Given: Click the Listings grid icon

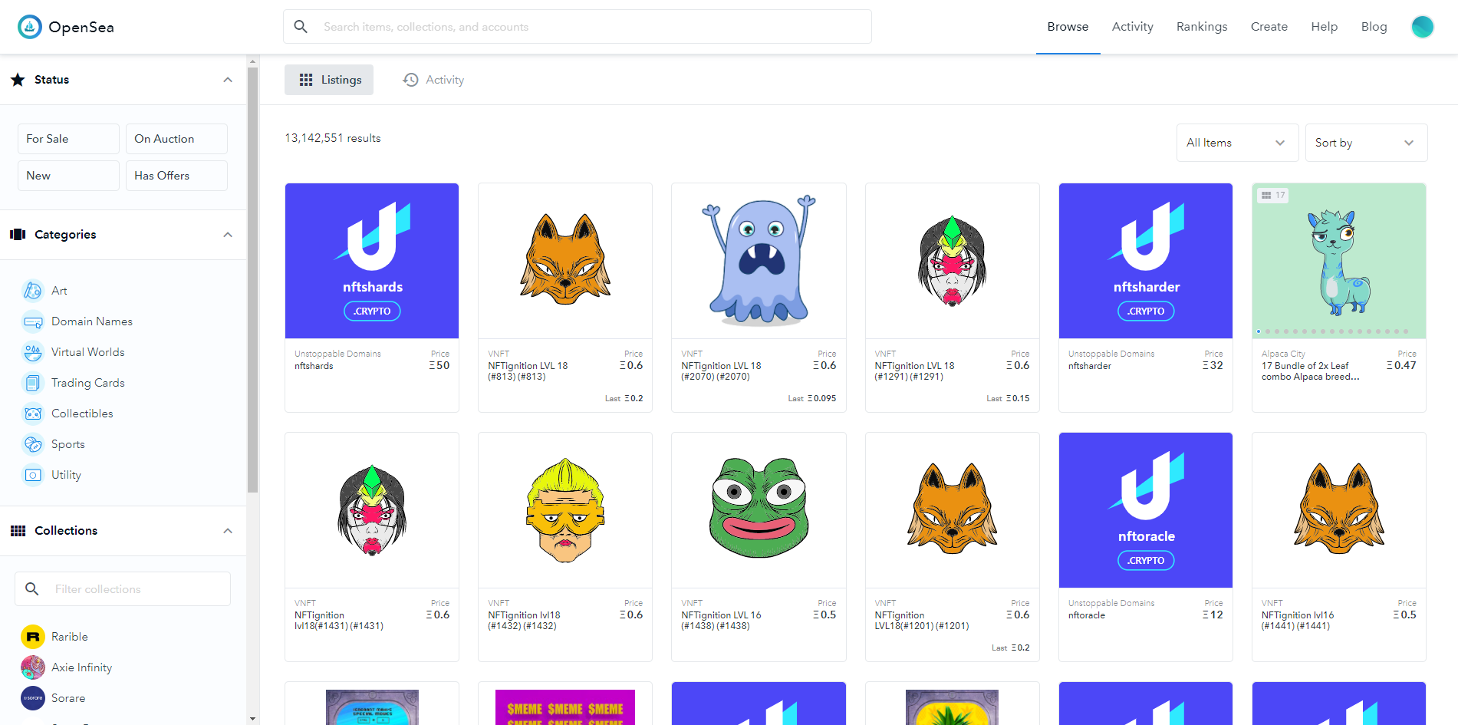Looking at the screenshot, I should (306, 80).
